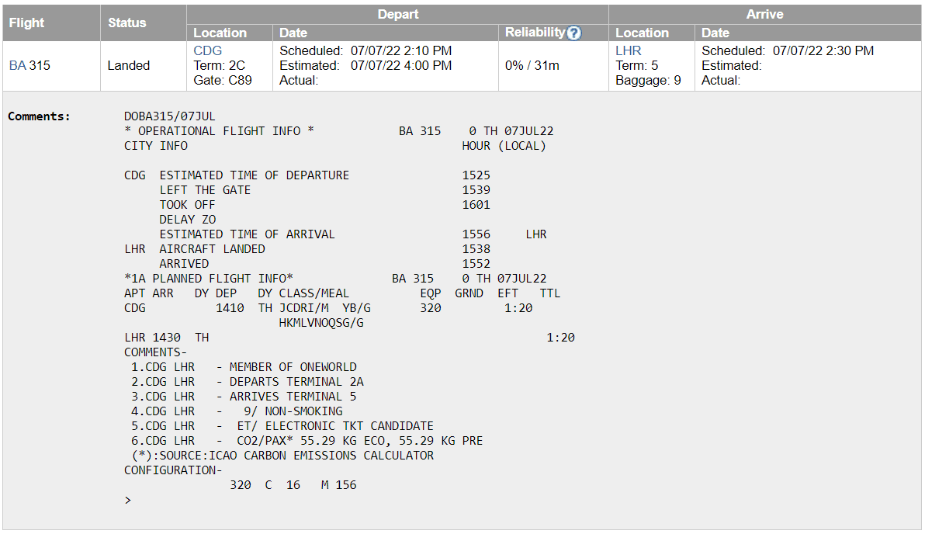Click the Reliability column header text
The width and height of the screenshot is (925, 534).
point(535,33)
